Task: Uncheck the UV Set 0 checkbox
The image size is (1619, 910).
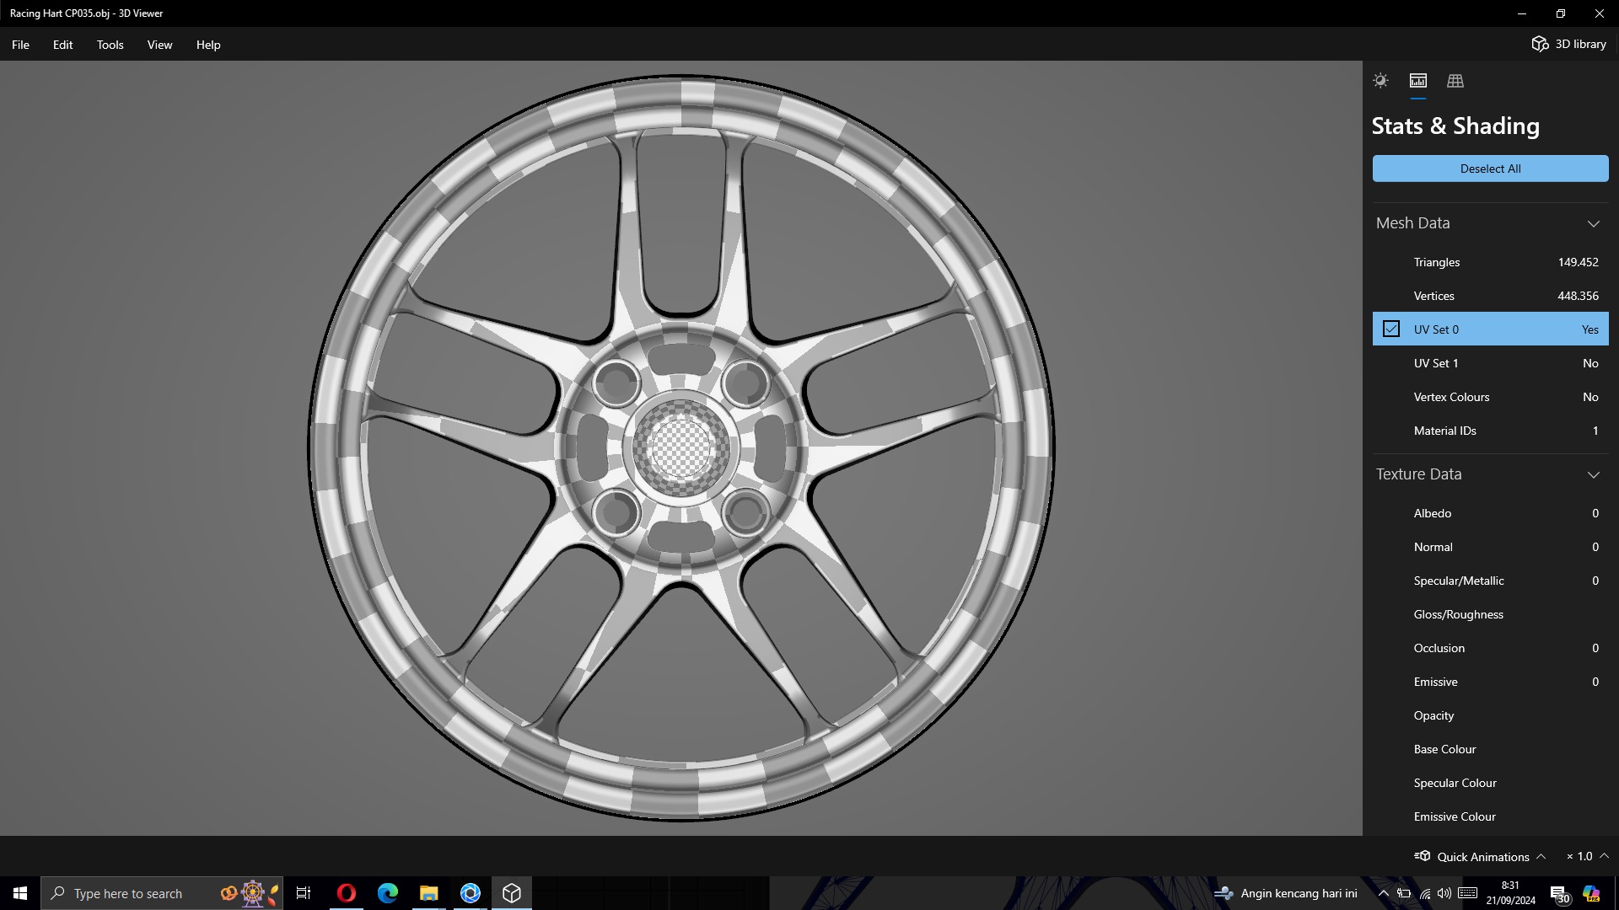Action: point(1391,329)
